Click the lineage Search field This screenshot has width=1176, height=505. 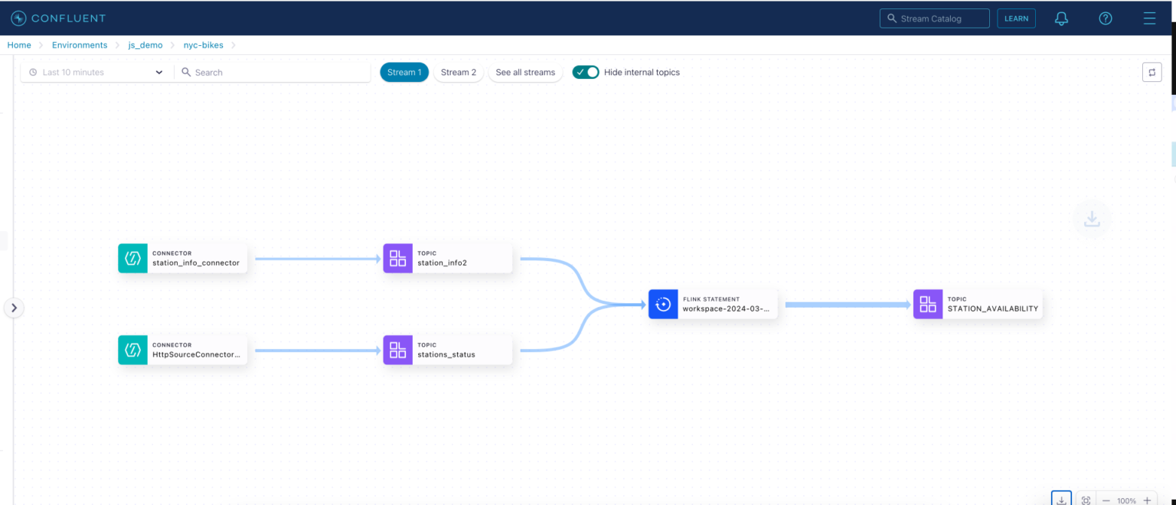click(273, 72)
